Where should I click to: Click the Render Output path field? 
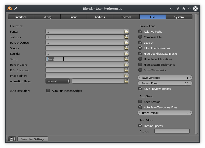(x=85, y=42)
